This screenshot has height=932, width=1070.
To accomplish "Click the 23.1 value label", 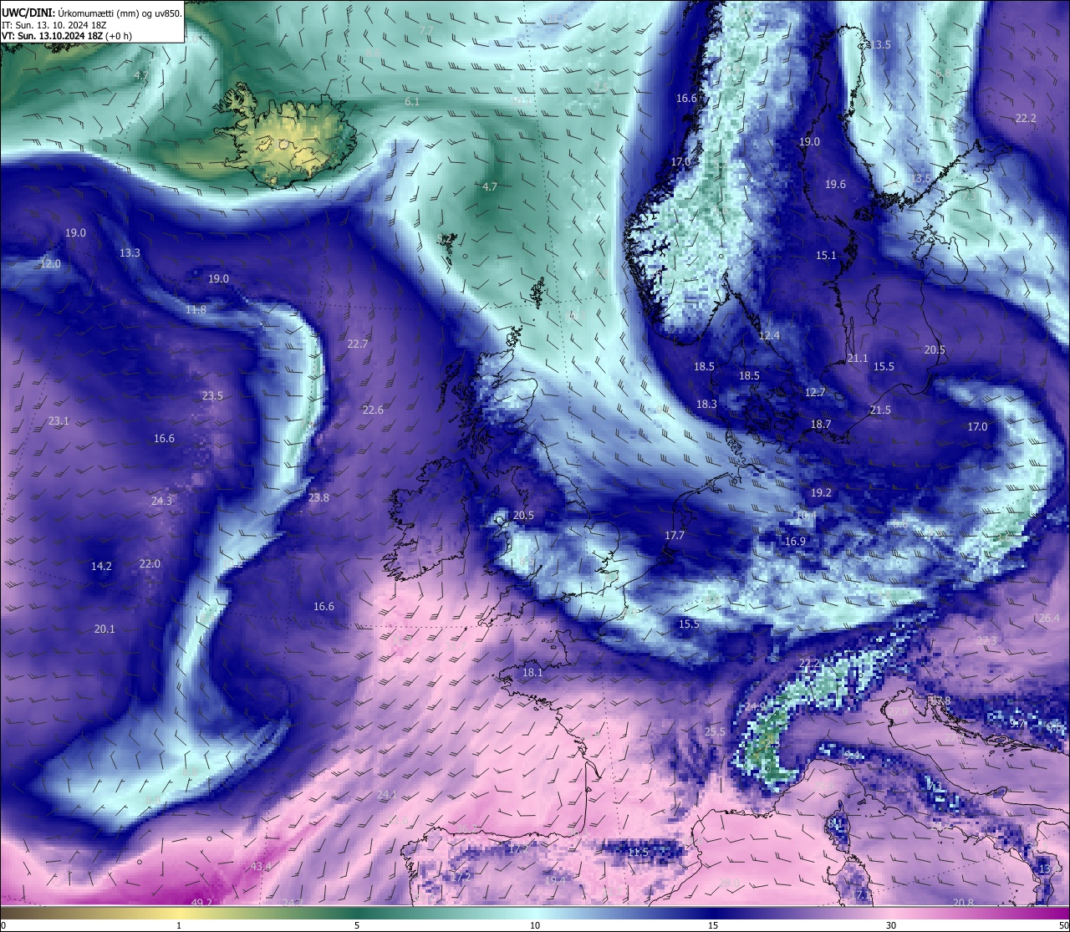I will point(59,420).
